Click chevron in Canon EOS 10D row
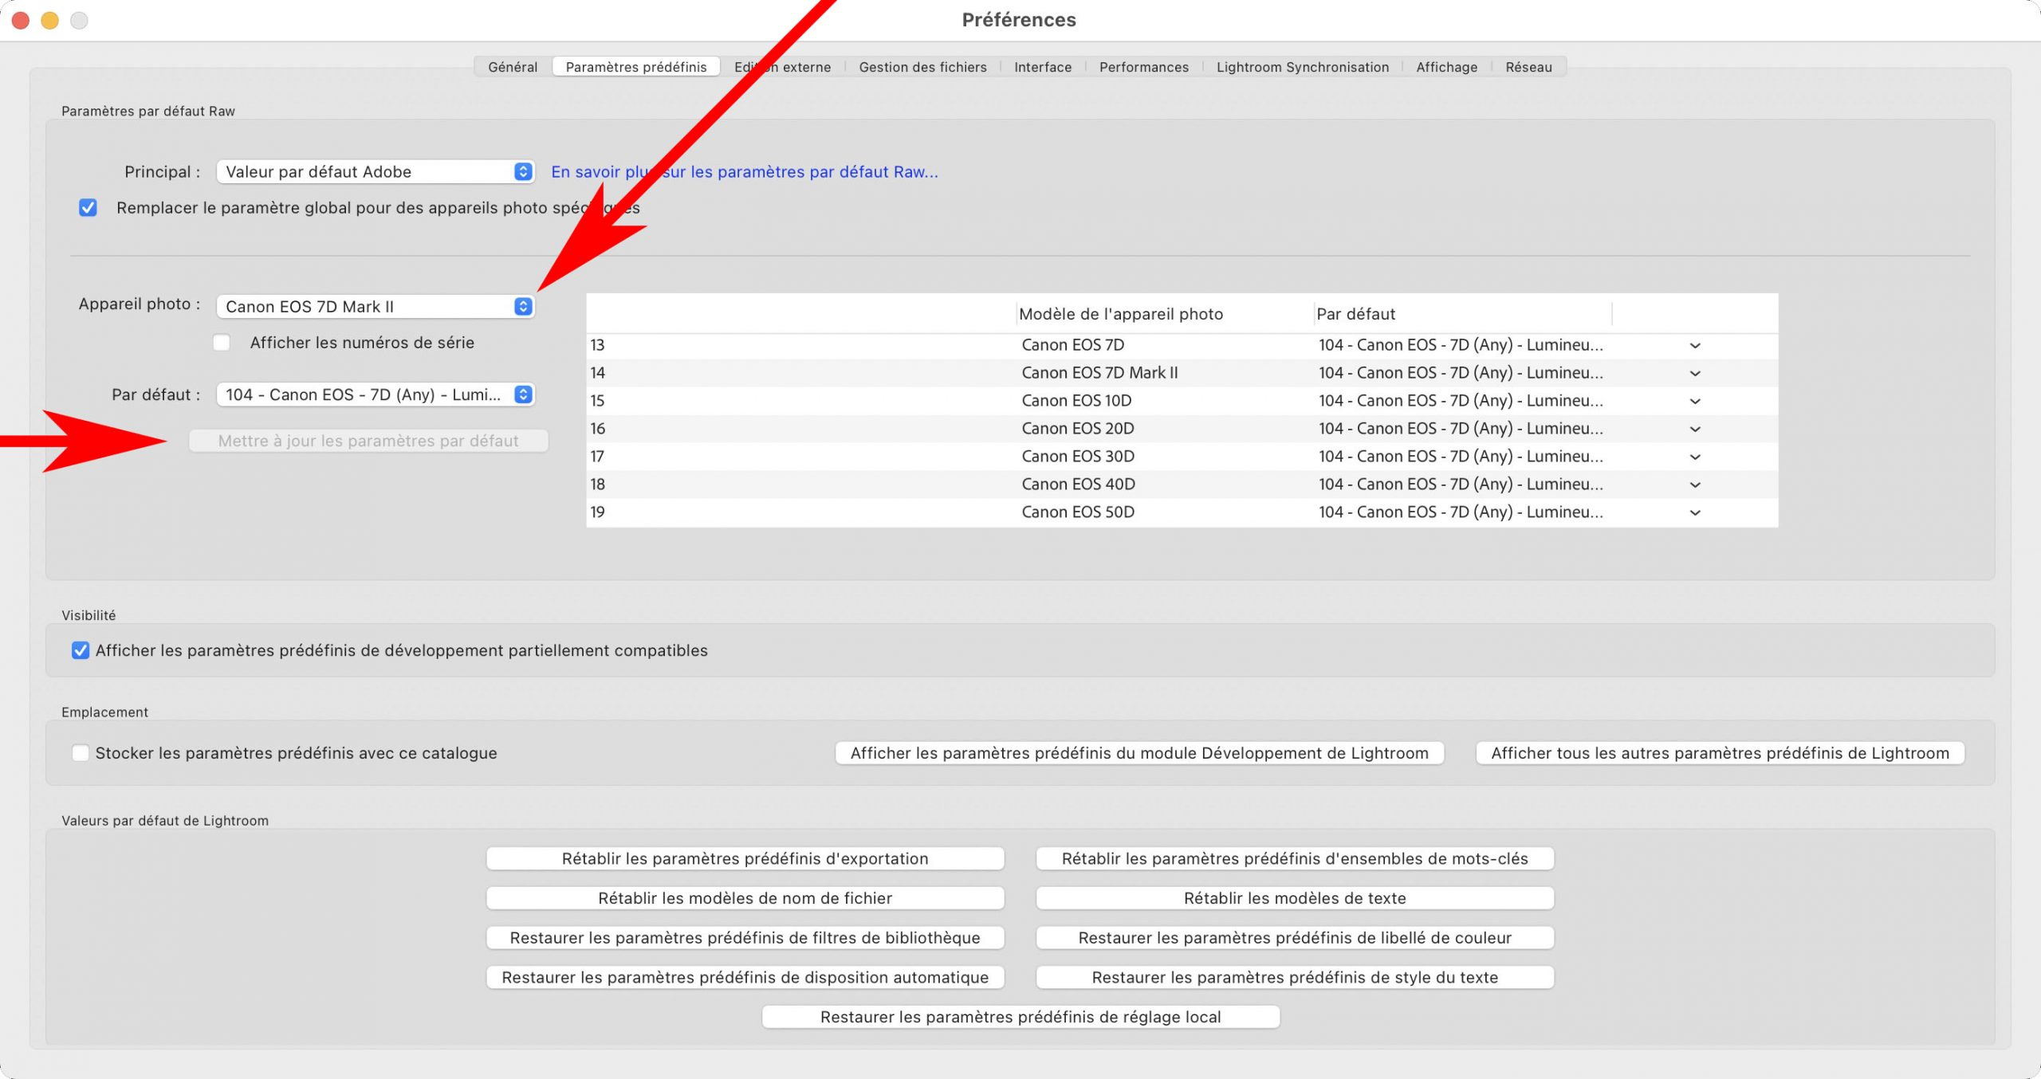This screenshot has width=2041, height=1079. click(x=1695, y=402)
